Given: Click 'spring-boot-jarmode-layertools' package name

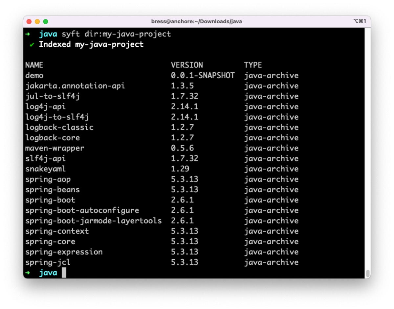Looking at the screenshot, I should pyautogui.click(x=94, y=221).
